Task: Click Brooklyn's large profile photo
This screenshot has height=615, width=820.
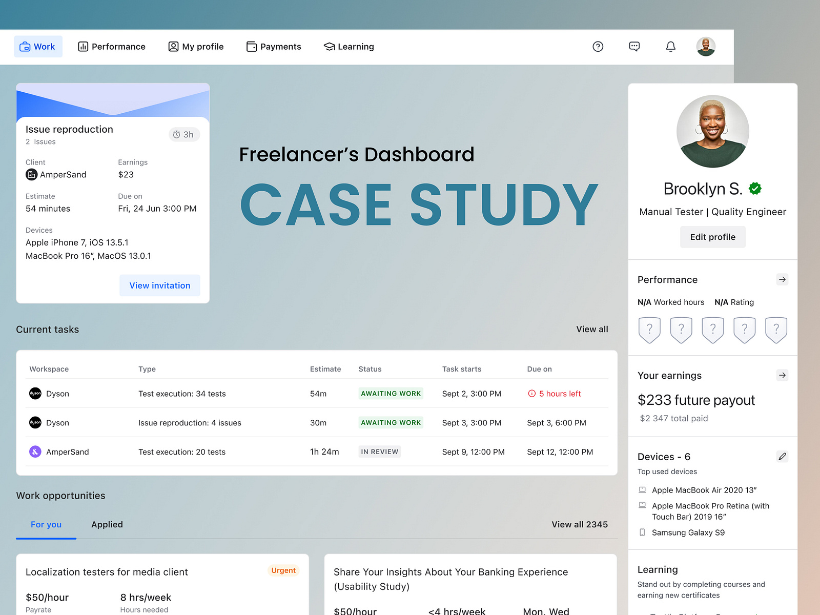Action: coord(712,132)
